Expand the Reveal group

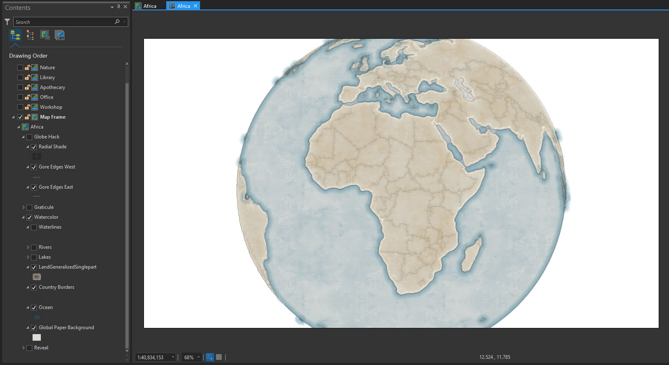pos(24,348)
